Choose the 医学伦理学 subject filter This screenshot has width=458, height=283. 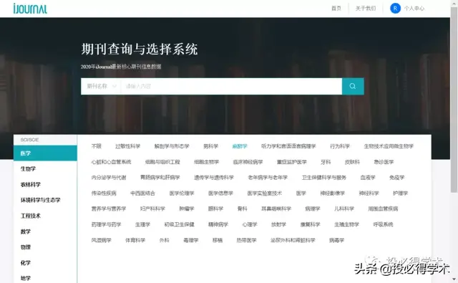click(182, 193)
